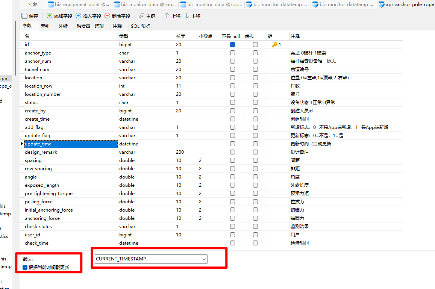435x289 pixels.
Task: Select the exposed_length field name
Action: pyautogui.click(x=42, y=185)
